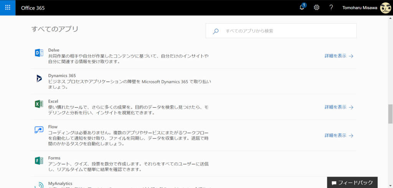Open the フィードバック feedback button
Screen dimensions: 393x188
click(352, 183)
